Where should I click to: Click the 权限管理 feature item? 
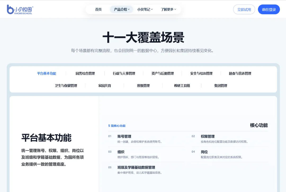point(230,139)
